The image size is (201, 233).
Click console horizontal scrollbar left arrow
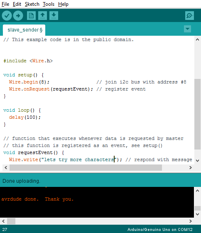[x=3, y=221]
